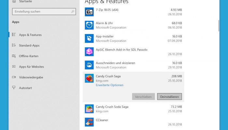The height and width of the screenshot is (130, 228).
Task: Click the search magnifier icon
Action: click(73, 11)
